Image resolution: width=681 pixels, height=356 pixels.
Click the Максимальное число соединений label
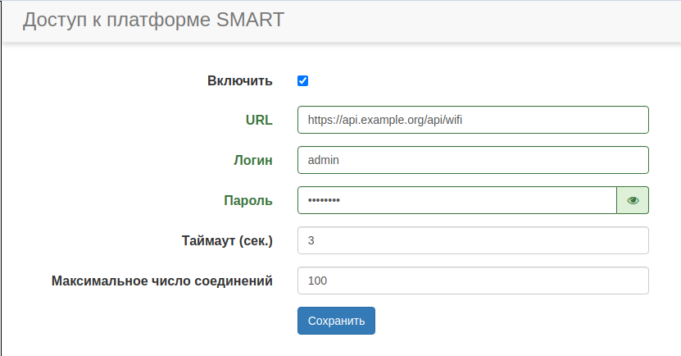click(x=162, y=281)
